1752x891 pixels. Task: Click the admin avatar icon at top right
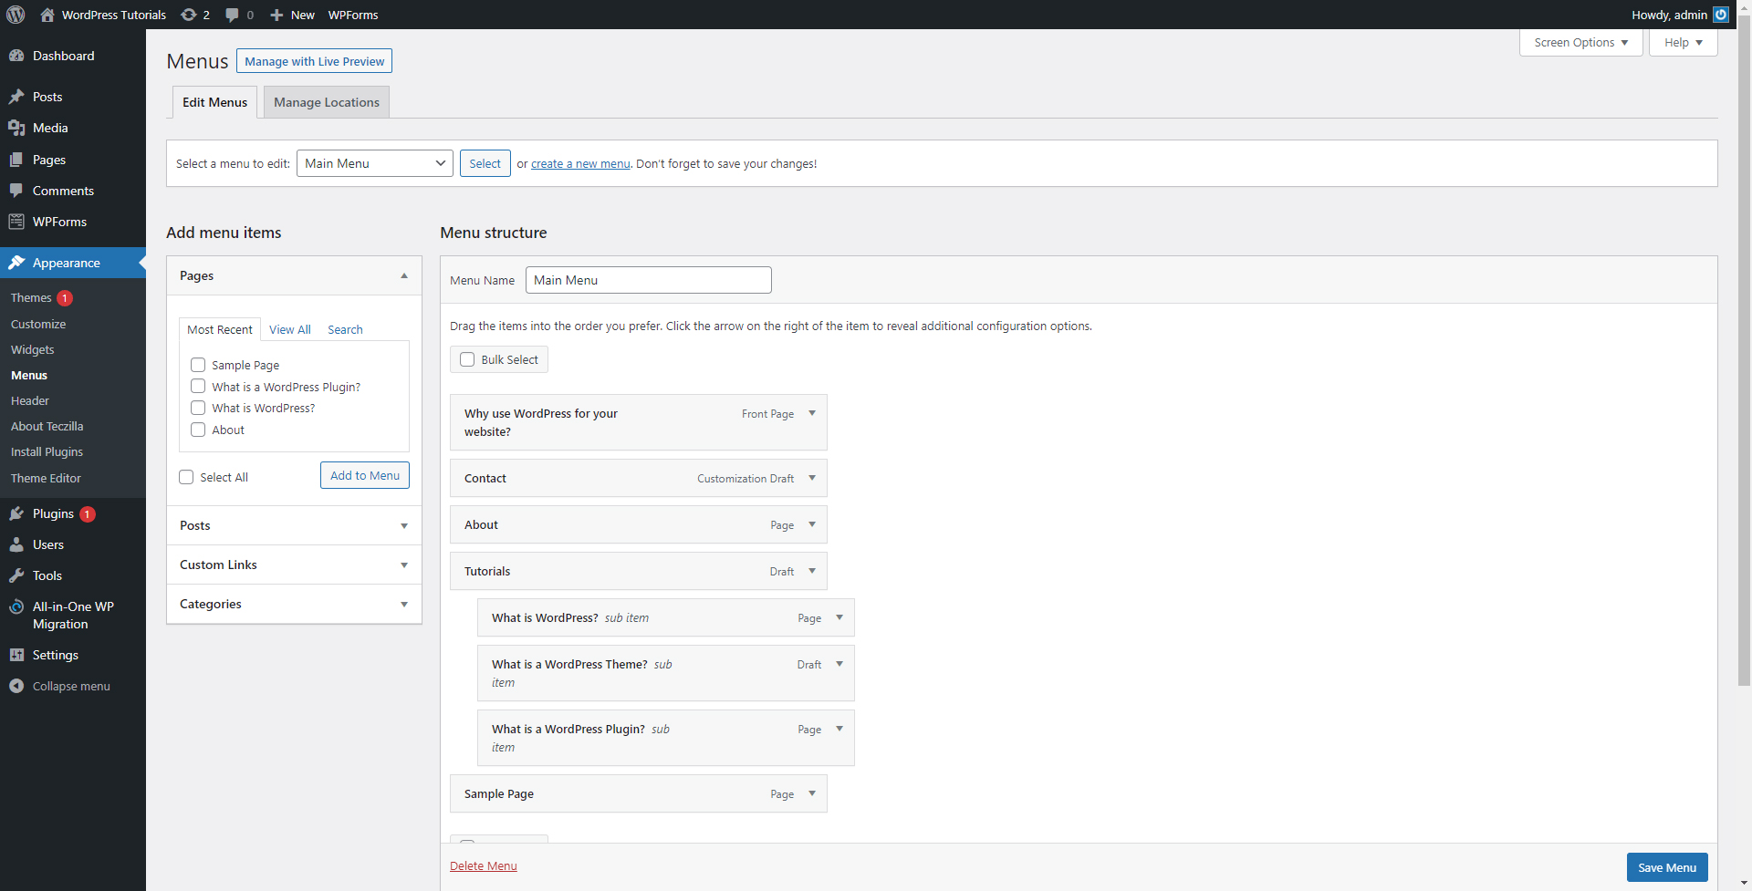[x=1721, y=15]
